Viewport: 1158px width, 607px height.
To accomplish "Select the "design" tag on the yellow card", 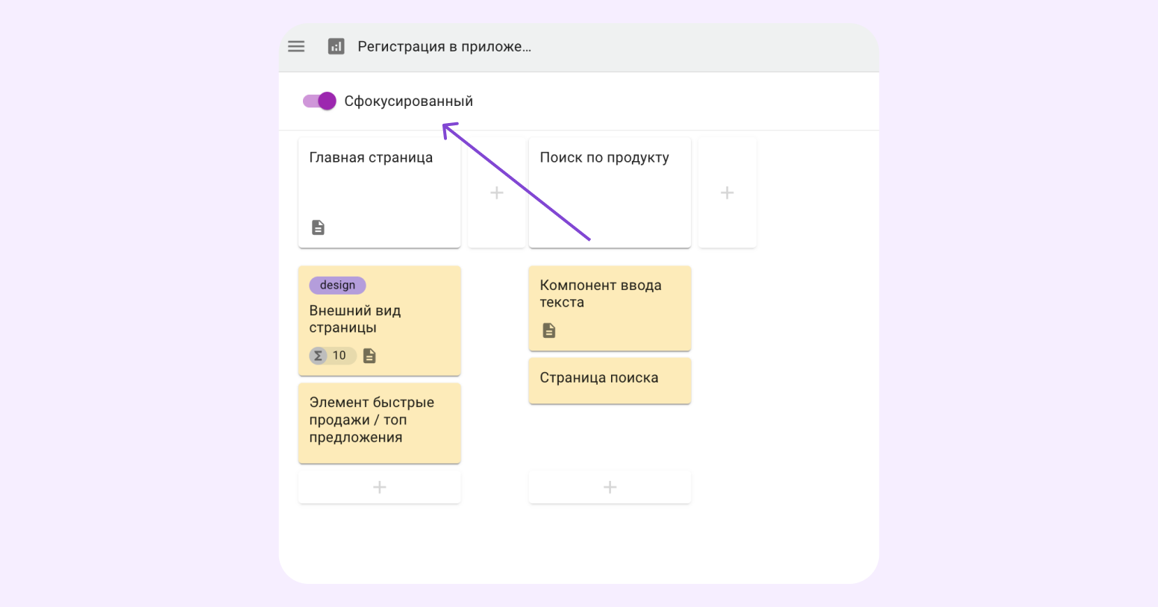I will tap(337, 284).
